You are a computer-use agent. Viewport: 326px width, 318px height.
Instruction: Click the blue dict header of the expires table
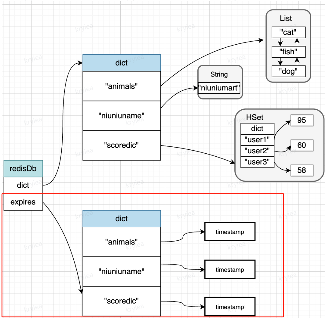tap(122, 219)
